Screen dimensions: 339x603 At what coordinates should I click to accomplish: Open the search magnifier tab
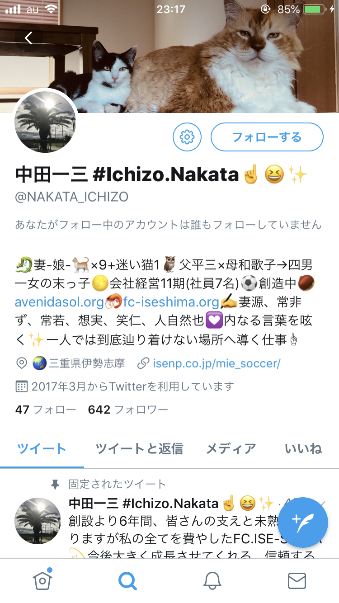[127, 581]
